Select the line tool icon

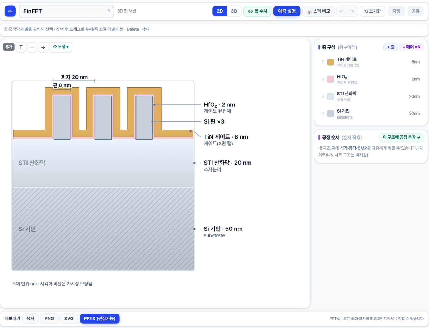tap(32, 47)
